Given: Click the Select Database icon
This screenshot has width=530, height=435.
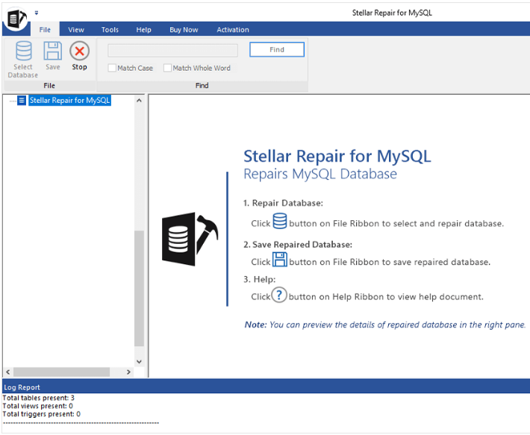Looking at the screenshot, I should (24, 51).
